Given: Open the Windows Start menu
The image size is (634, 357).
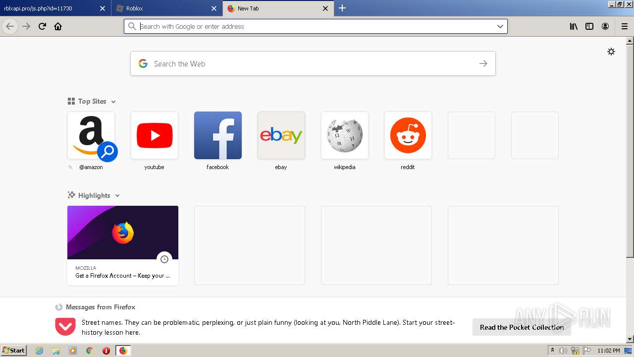Looking at the screenshot, I should click(x=13, y=350).
